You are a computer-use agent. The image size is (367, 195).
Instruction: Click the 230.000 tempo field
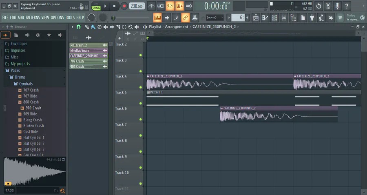coord(137,6)
